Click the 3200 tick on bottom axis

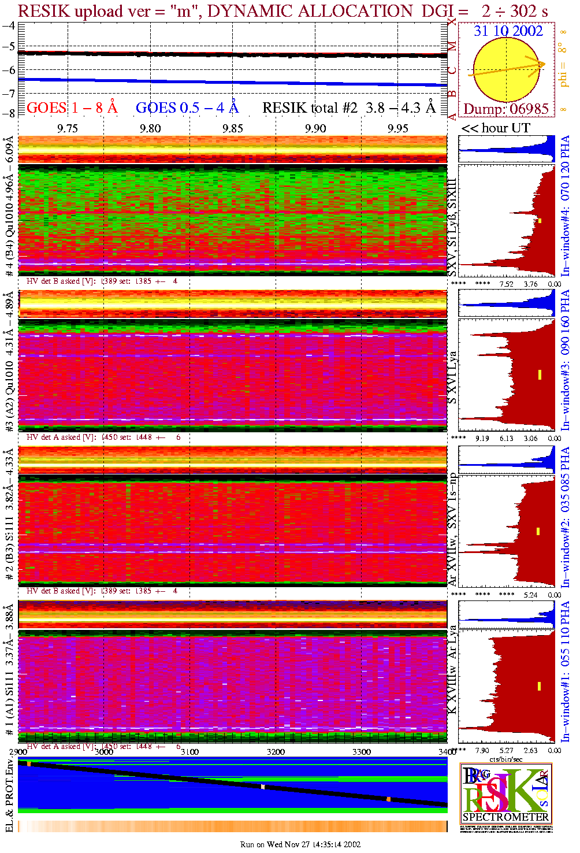[276, 751]
